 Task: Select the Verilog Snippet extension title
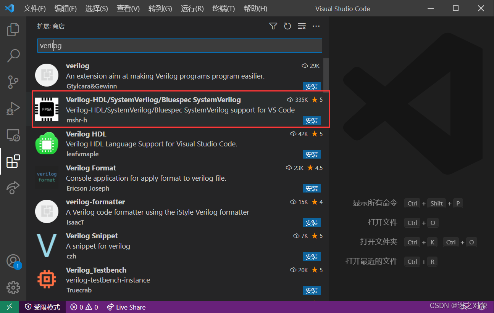coord(92,236)
